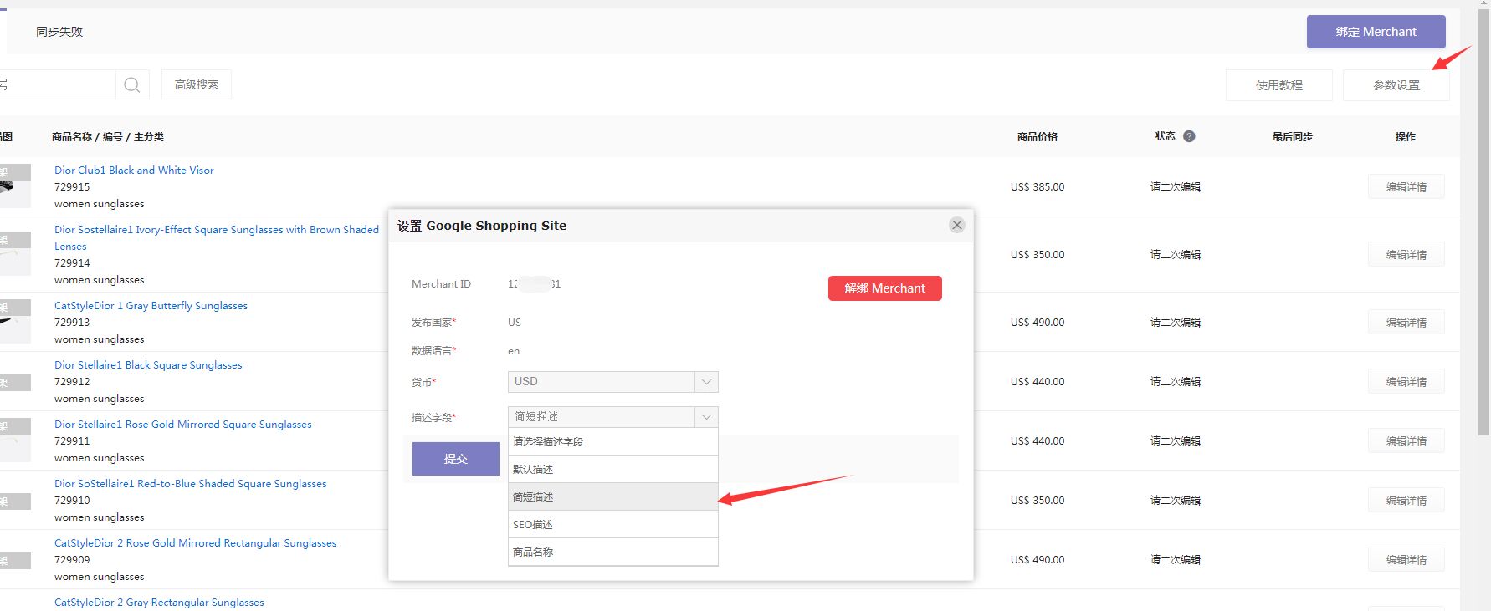Click 编辑详情 for product 729912
Screen dimensions: 1491x611
(1406, 381)
